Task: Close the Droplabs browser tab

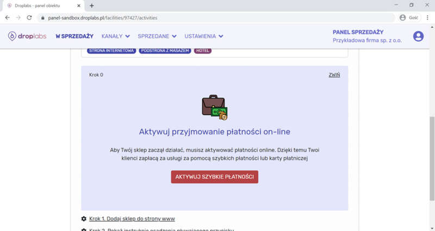Action: pos(80,5)
